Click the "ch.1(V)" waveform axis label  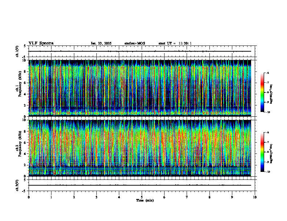pyautogui.click(x=17, y=51)
